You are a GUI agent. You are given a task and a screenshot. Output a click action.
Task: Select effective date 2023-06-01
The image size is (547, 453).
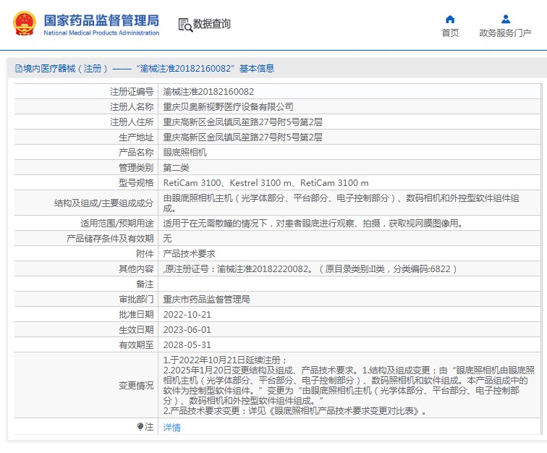pyautogui.click(x=187, y=330)
